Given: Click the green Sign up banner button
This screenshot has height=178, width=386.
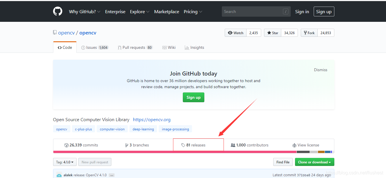Looking at the screenshot, I should point(193,97).
